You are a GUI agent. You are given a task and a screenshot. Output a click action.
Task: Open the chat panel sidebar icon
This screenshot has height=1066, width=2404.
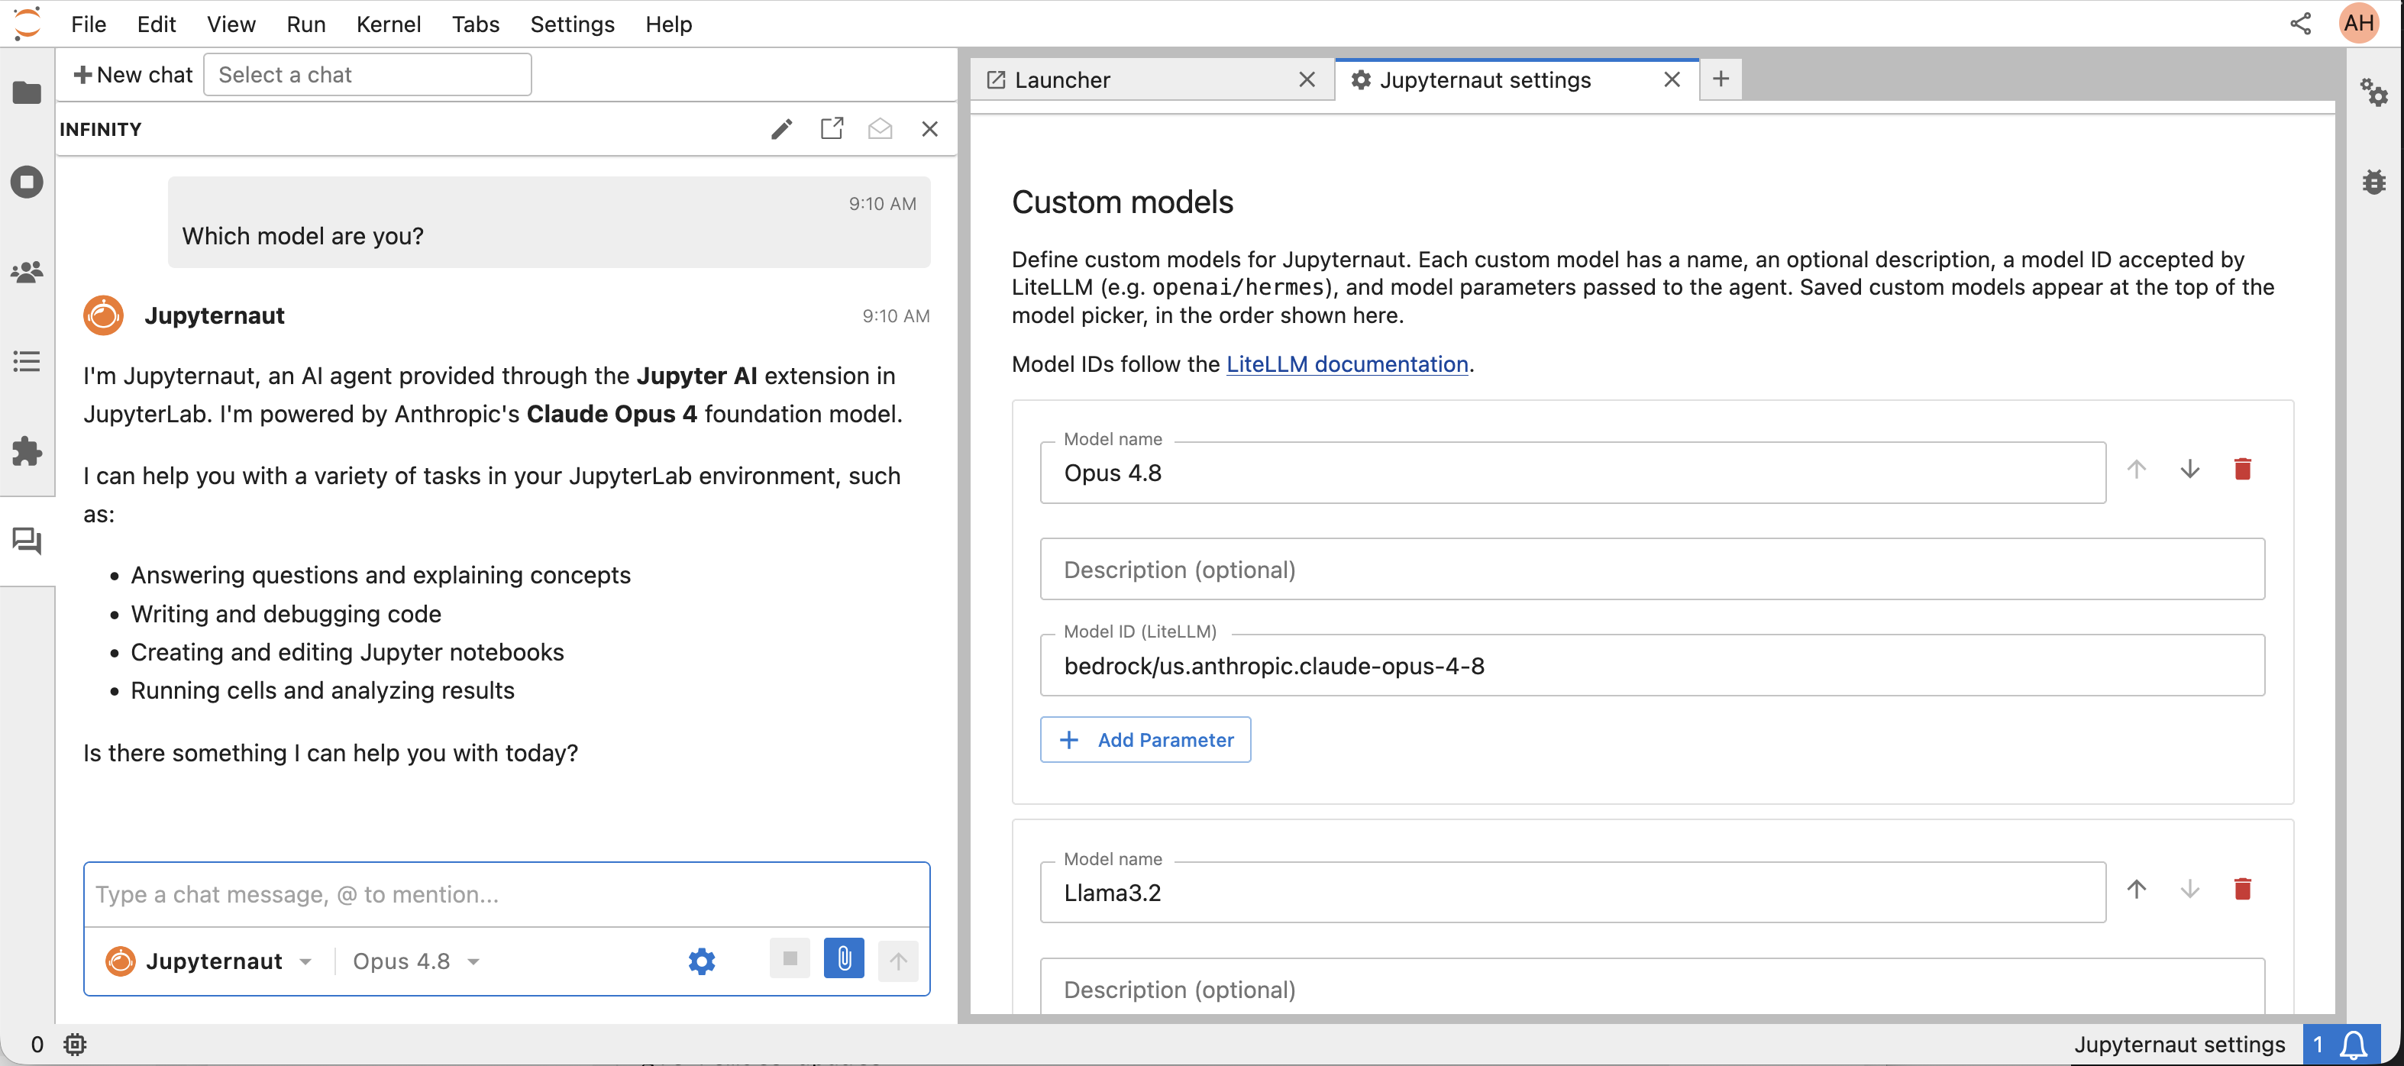point(27,541)
